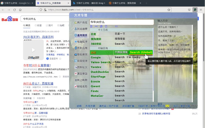Select the 通用搜索 category
Screen dimensions: 205x128
pyautogui.click(x=81, y=35)
